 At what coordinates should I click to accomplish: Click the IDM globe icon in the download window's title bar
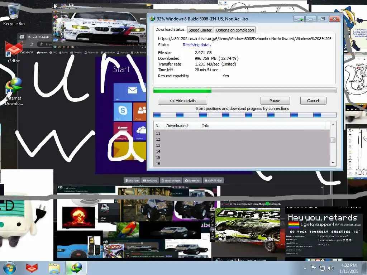pos(153,19)
